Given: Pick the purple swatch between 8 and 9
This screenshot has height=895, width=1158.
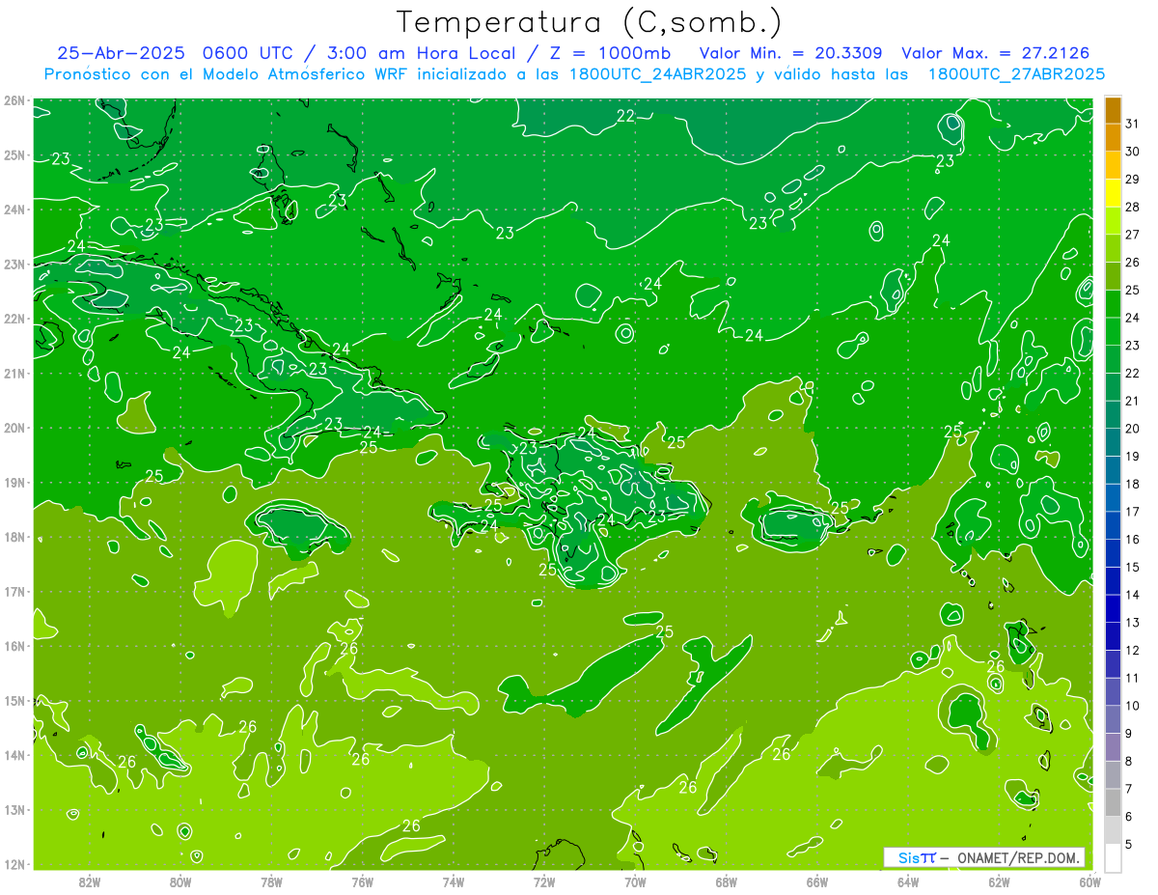Looking at the screenshot, I should (x=1113, y=748).
